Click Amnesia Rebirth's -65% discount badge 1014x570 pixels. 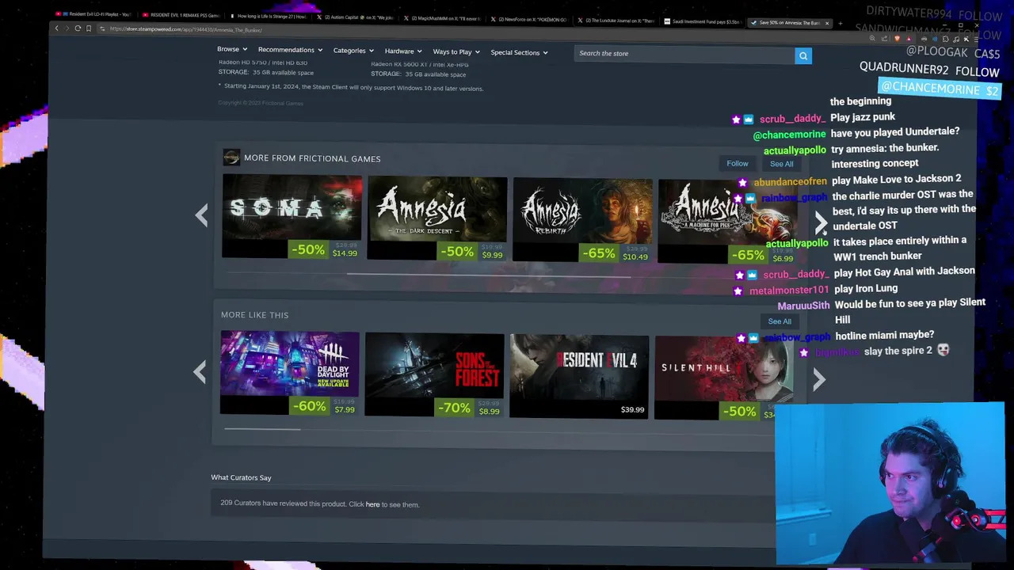(598, 253)
